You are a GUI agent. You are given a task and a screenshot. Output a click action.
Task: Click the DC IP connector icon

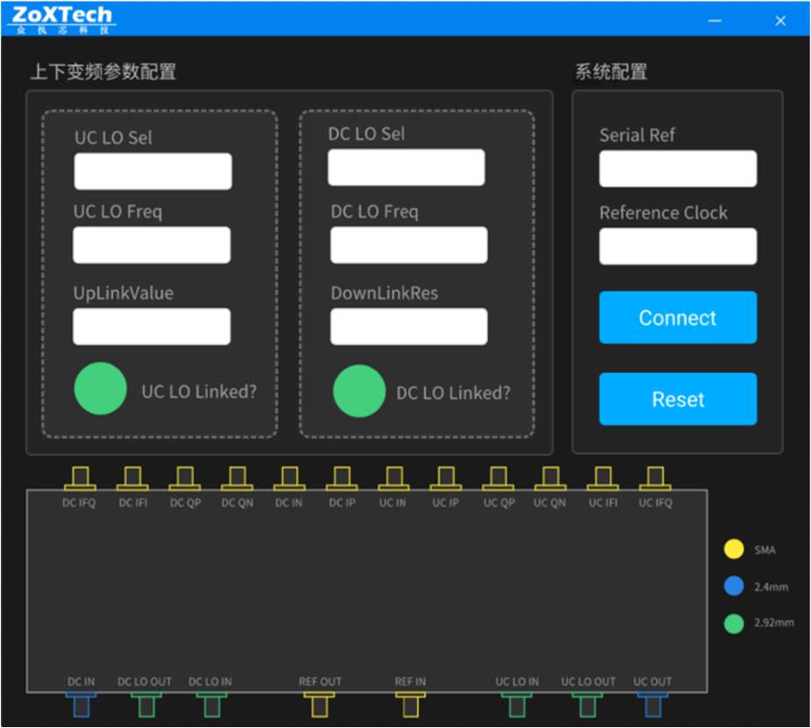(341, 478)
